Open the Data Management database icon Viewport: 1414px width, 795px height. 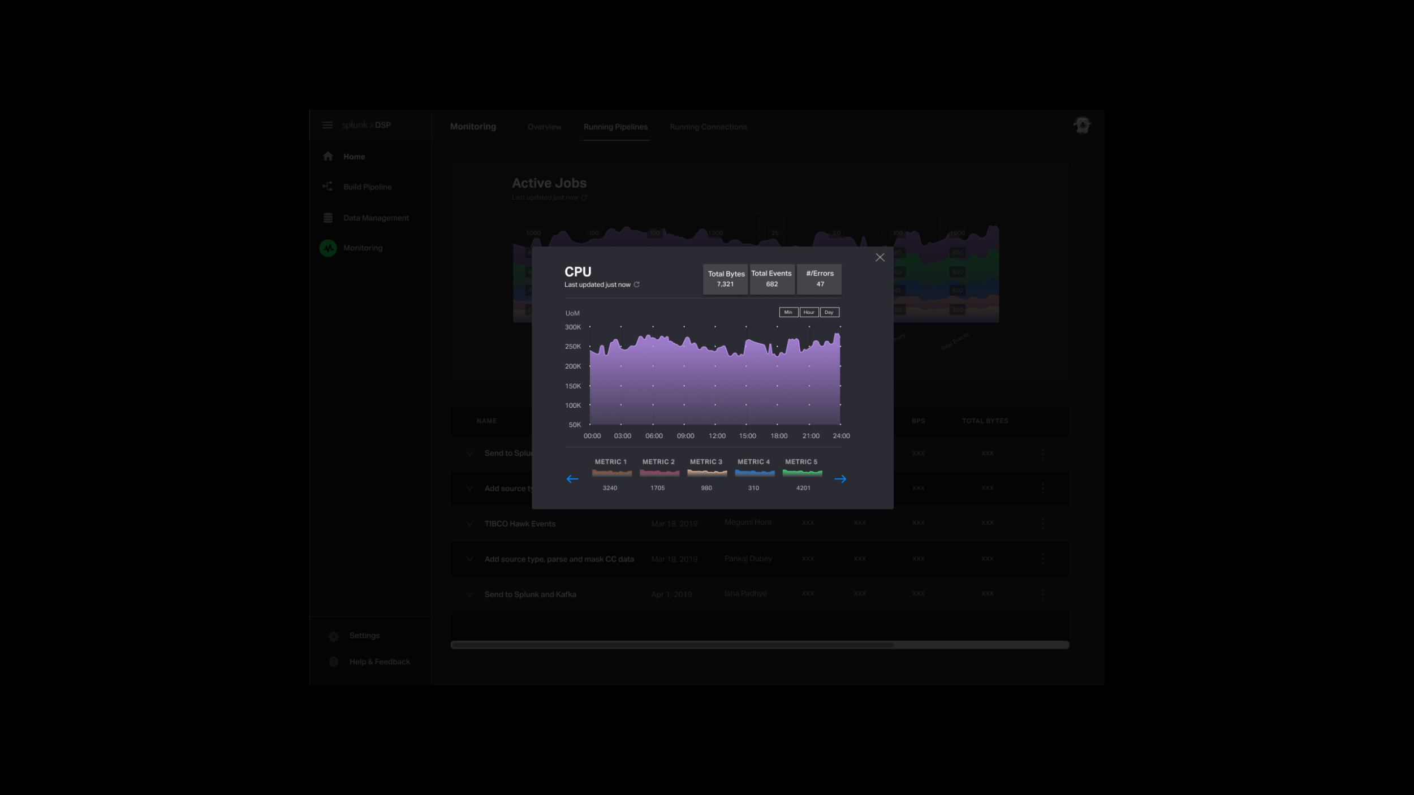click(x=328, y=218)
